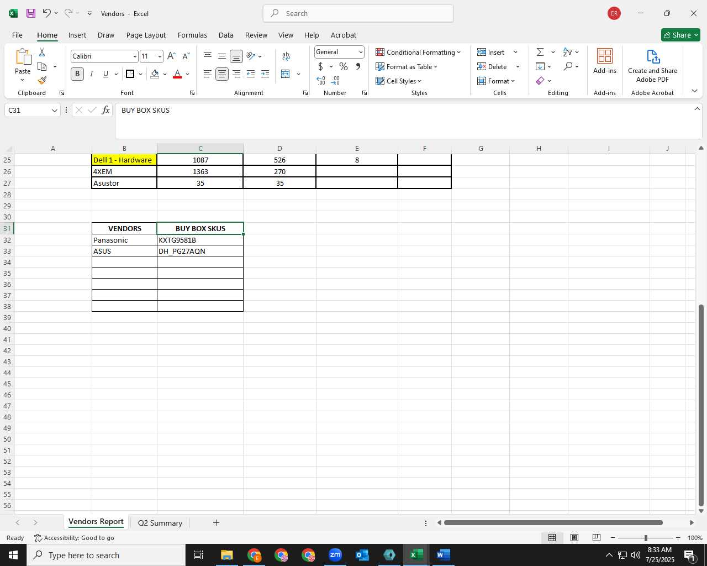Click the Save icon in title bar
The image size is (707, 566).
(x=31, y=13)
